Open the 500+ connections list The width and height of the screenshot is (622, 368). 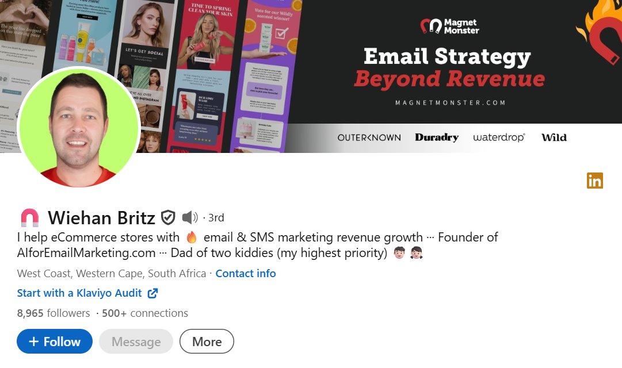point(145,313)
